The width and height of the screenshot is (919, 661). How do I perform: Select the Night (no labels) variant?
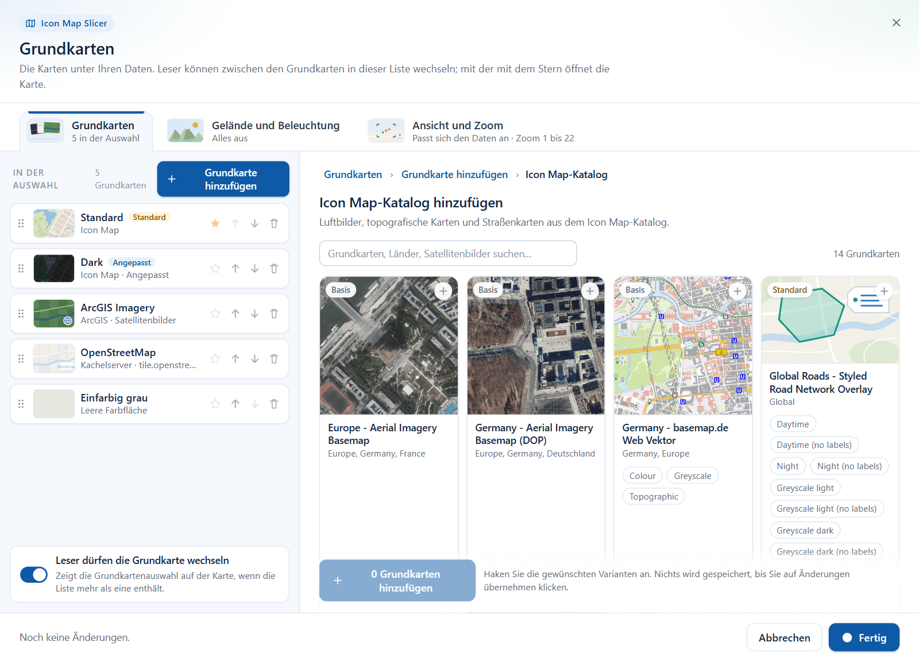pyautogui.click(x=849, y=466)
